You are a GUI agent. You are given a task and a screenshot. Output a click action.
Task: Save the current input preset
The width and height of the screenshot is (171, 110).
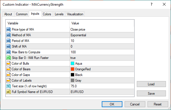tap(151, 93)
